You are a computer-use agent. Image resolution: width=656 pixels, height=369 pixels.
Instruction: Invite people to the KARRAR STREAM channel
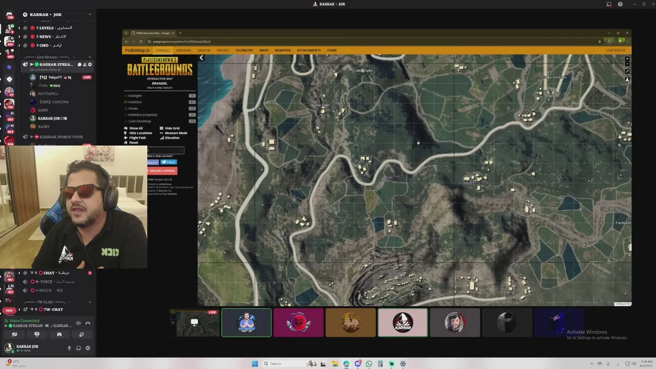coord(85,65)
